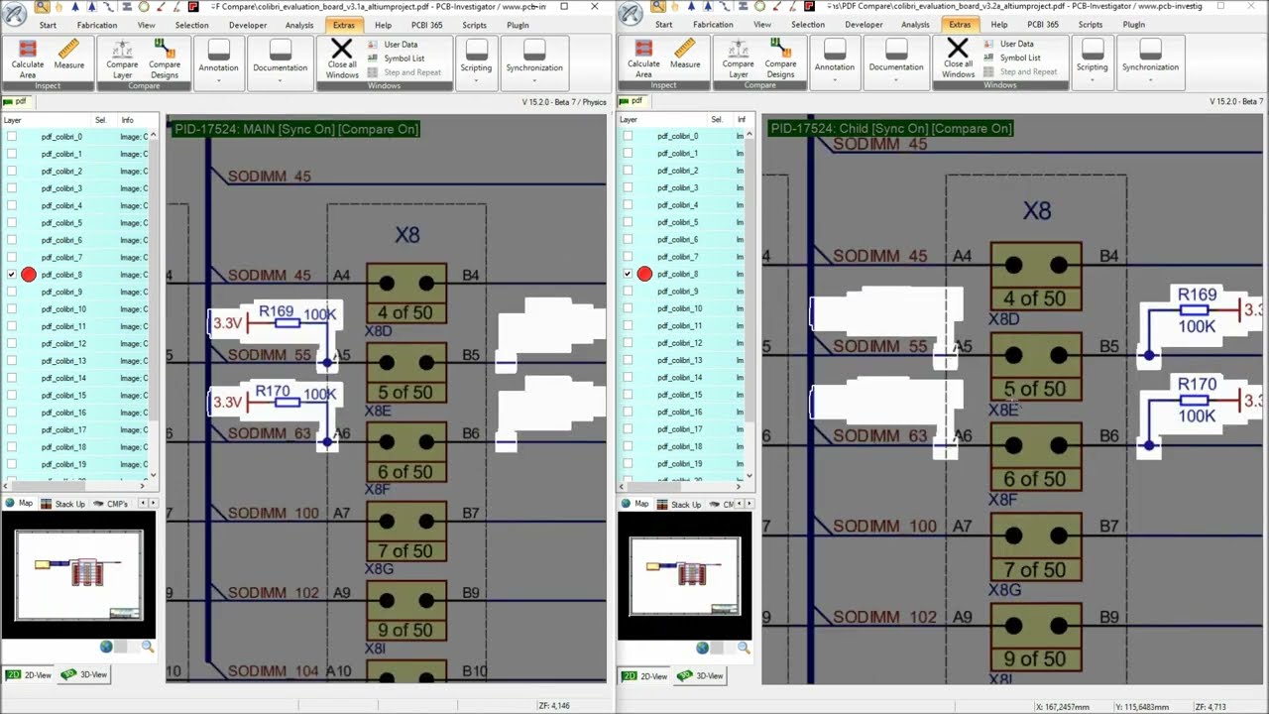Open User Data in the right window
Screen dimensions: 1269x714
click(x=1008, y=44)
